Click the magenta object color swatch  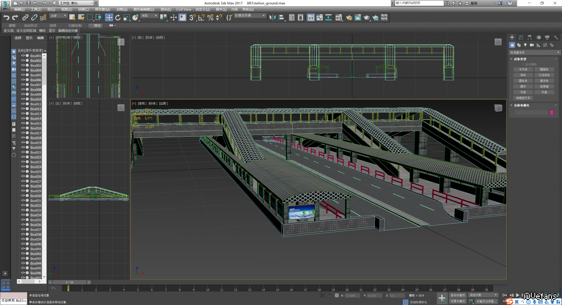551,113
